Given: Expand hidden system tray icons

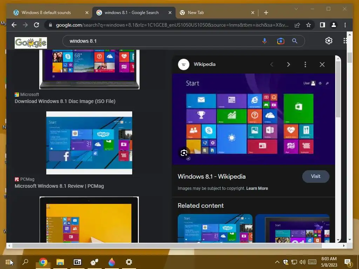Looking at the screenshot, I should pos(277,262).
